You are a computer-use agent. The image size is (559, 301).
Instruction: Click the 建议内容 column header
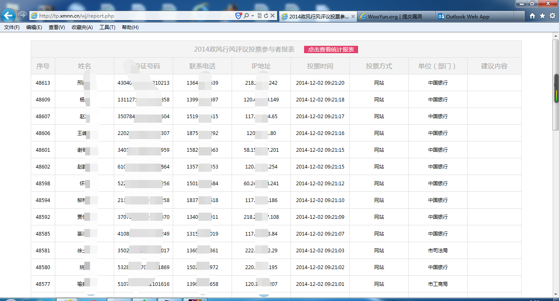click(494, 66)
